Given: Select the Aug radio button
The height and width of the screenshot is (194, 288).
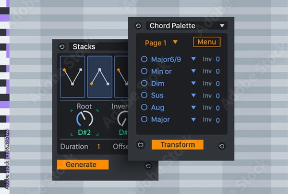Looking at the screenshot, I should 144,108.
